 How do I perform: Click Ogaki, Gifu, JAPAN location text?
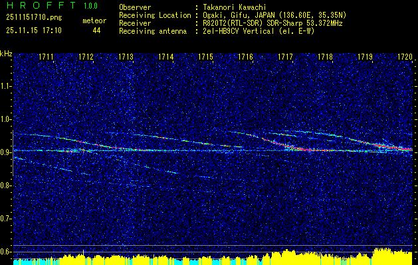point(274,15)
